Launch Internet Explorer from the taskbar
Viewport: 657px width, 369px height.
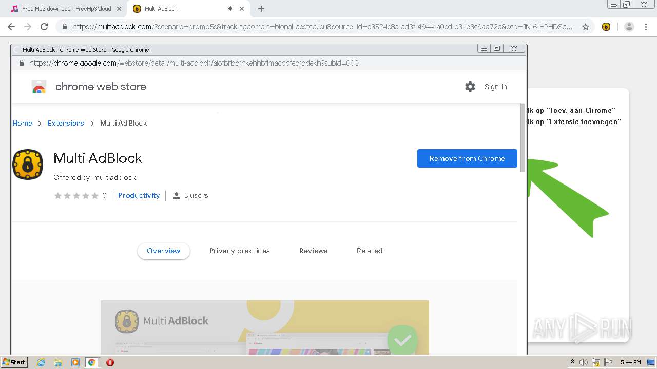(41, 362)
